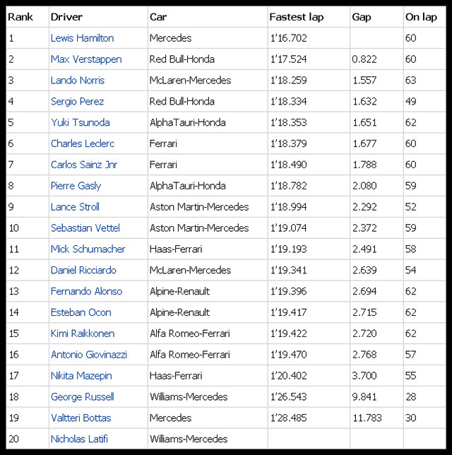This screenshot has width=452, height=455.
Task: Open Lando Norris driver page
Action: point(77,81)
